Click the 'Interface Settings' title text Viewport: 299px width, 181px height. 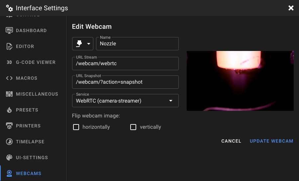coord(42,8)
